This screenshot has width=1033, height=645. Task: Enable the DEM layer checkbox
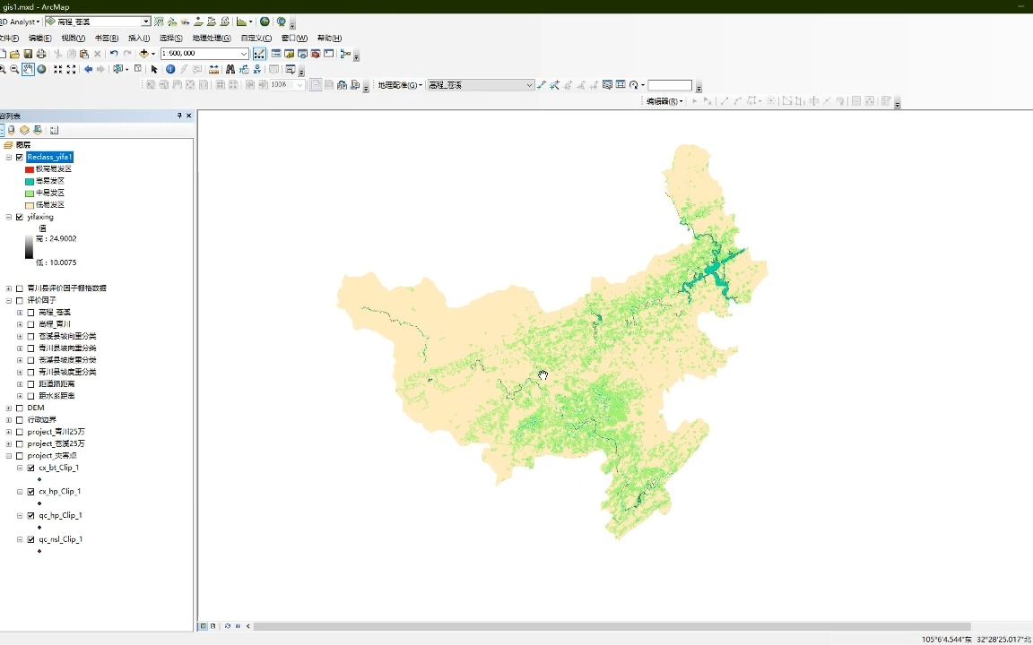pyautogui.click(x=20, y=408)
